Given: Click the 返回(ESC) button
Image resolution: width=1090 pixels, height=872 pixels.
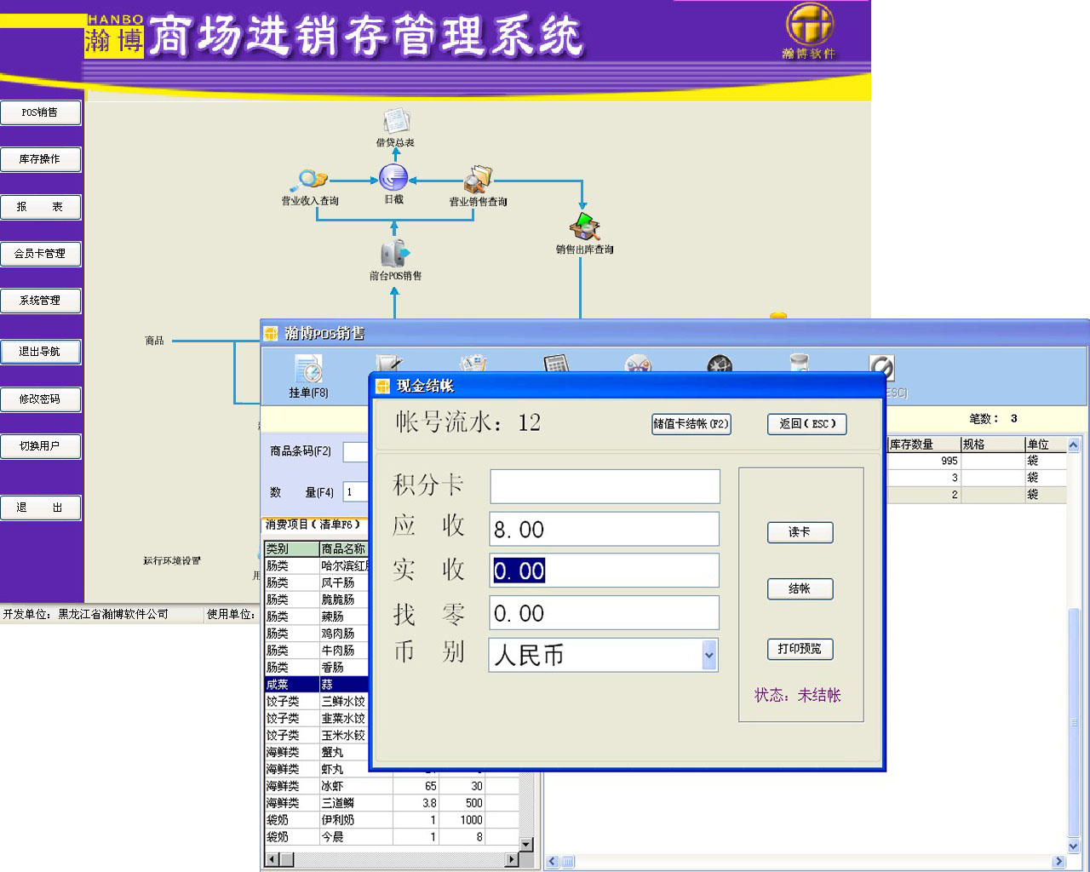Looking at the screenshot, I should point(807,423).
